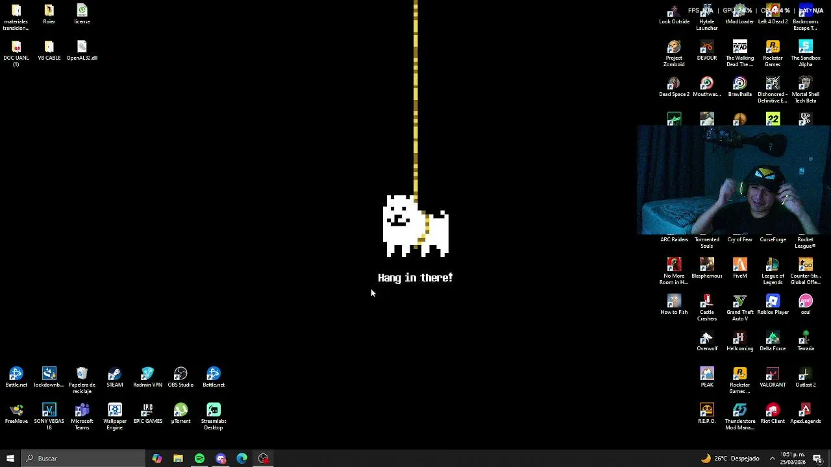Select The Walking Dead game icon
Screen dimensions: 831x467
[x=739, y=53]
